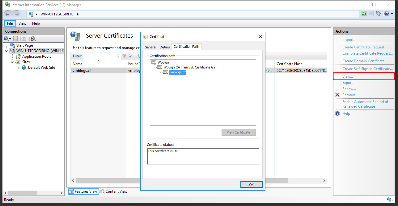Collapse the Sites tree node
The height and width of the screenshot is (206, 398).
coord(13,62)
